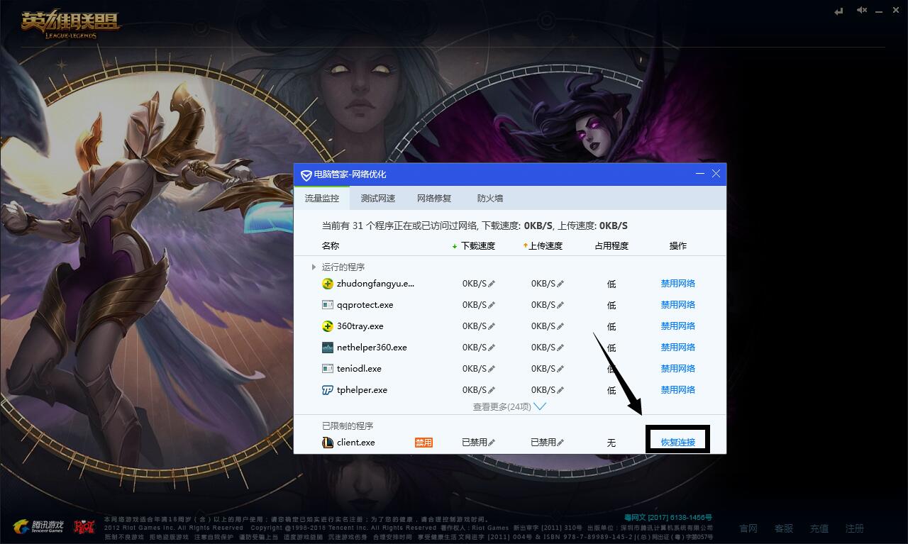The height and width of the screenshot is (544, 908).
Task: Click the League of Legends logo
Action: click(x=70, y=23)
